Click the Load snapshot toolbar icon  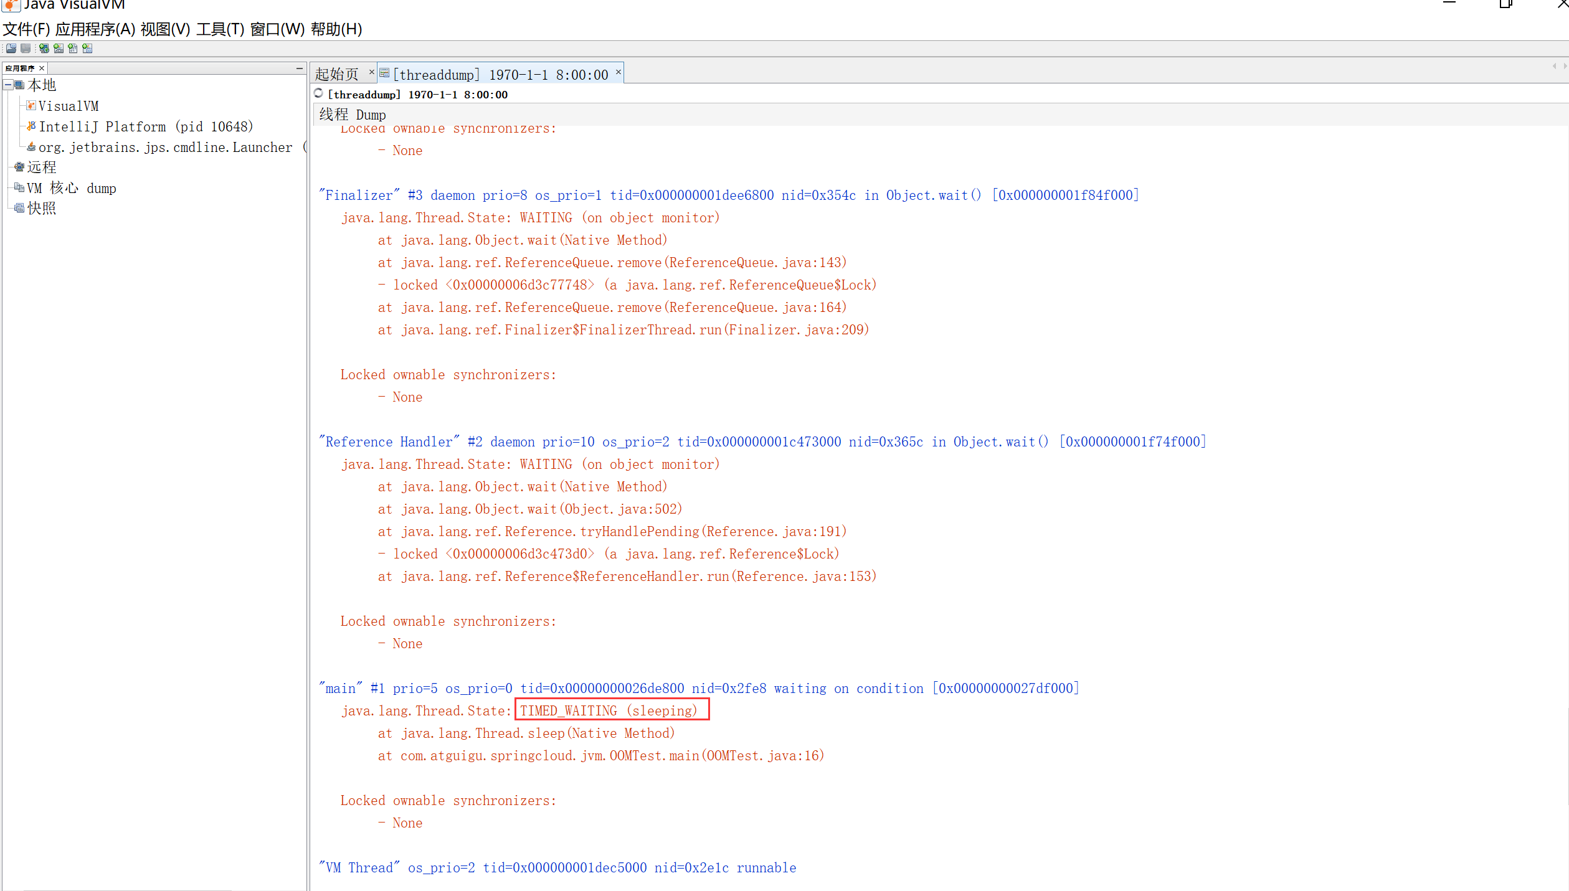coord(11,48)
